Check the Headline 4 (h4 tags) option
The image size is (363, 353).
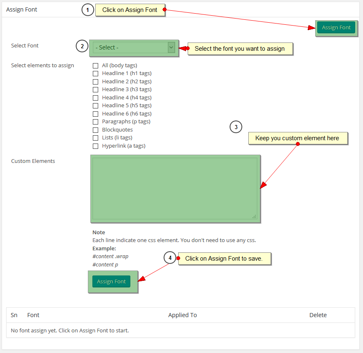coord(95,98)
